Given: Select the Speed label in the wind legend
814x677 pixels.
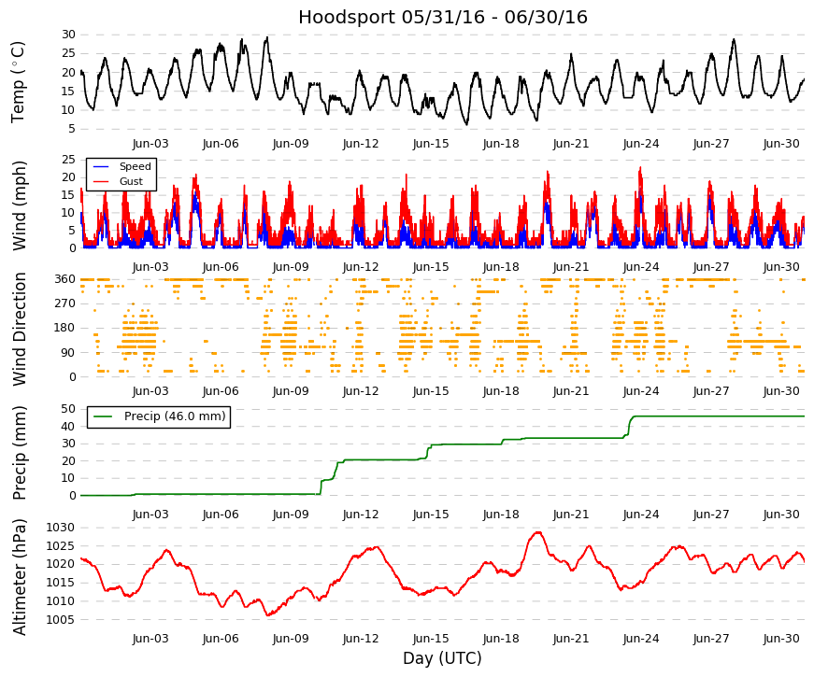Looking at the screenshot, I should [x=135, y=166].
